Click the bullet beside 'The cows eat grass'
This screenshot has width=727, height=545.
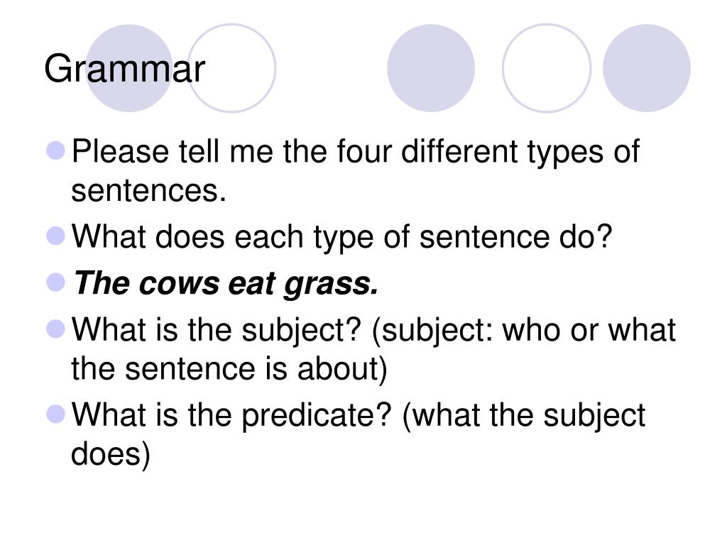55,282
